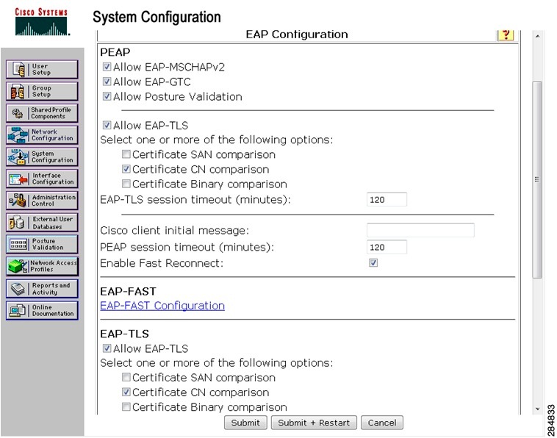Open Interface Configuration section
Screen dimensions: 557x438
[x=42, y=179]
